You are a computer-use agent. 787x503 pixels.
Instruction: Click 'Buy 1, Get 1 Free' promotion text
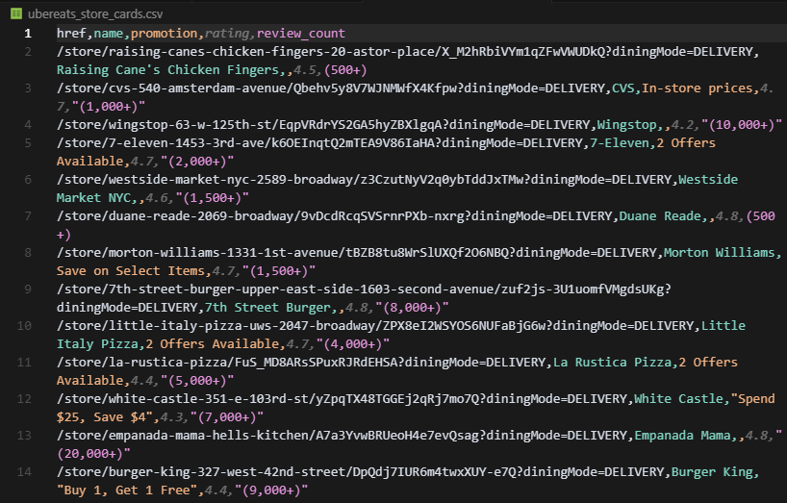pyautogui.click(x=127, y=490)
